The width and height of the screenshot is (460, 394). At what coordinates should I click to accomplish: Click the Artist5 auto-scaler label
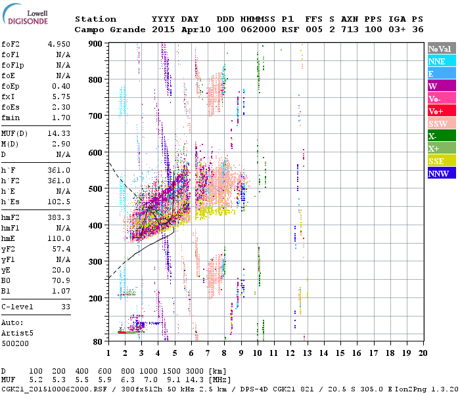(x=17, y=334)
